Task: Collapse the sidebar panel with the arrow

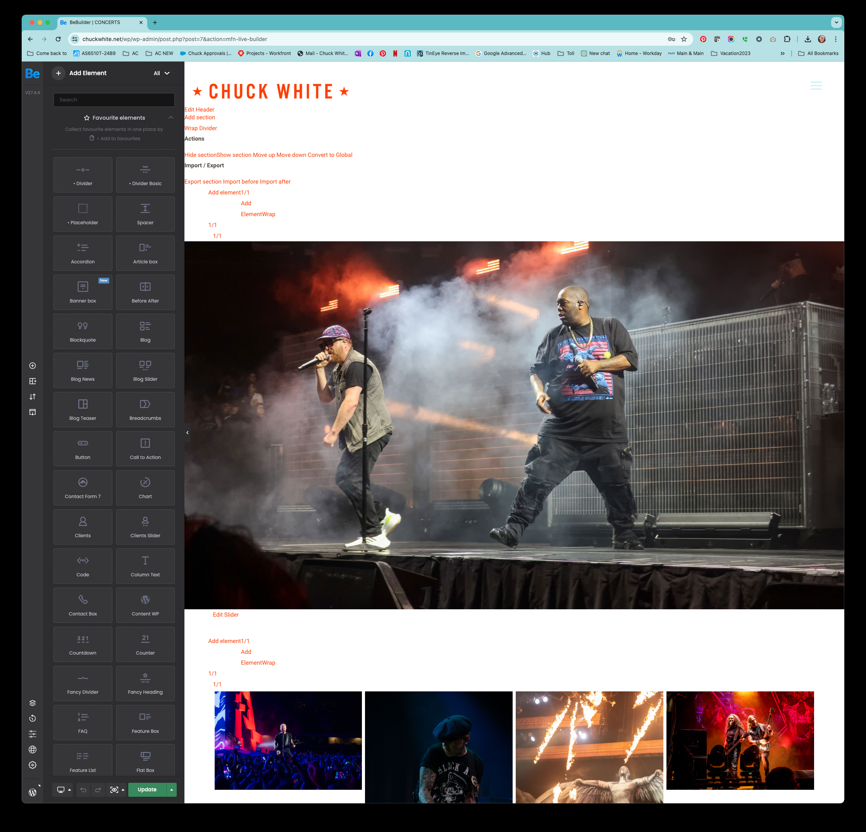Action: (187, 433)
